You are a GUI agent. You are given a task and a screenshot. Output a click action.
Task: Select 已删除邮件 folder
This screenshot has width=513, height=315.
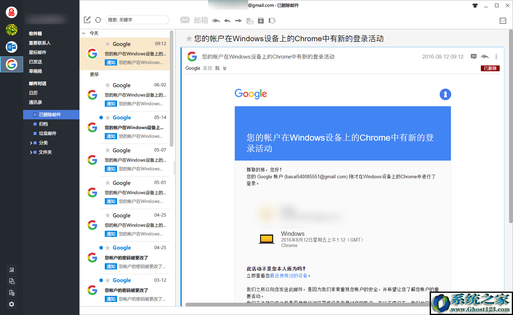click(51, 115)
